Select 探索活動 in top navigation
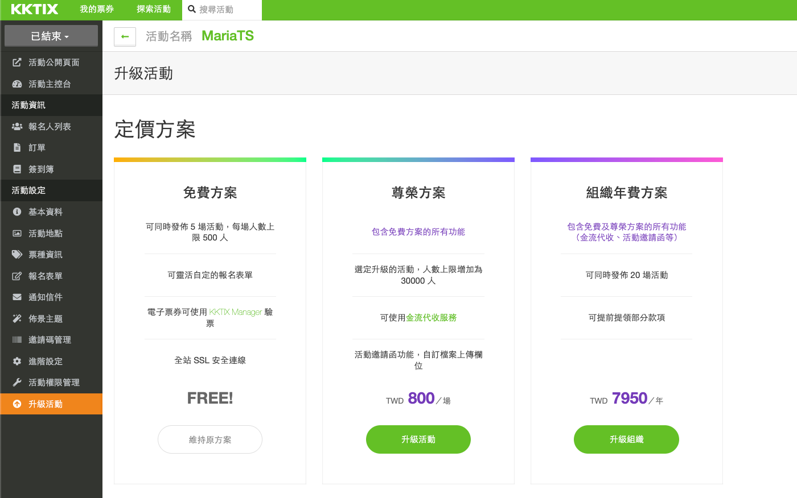This screenshot has width=797, height=498. tap(154, 10)
